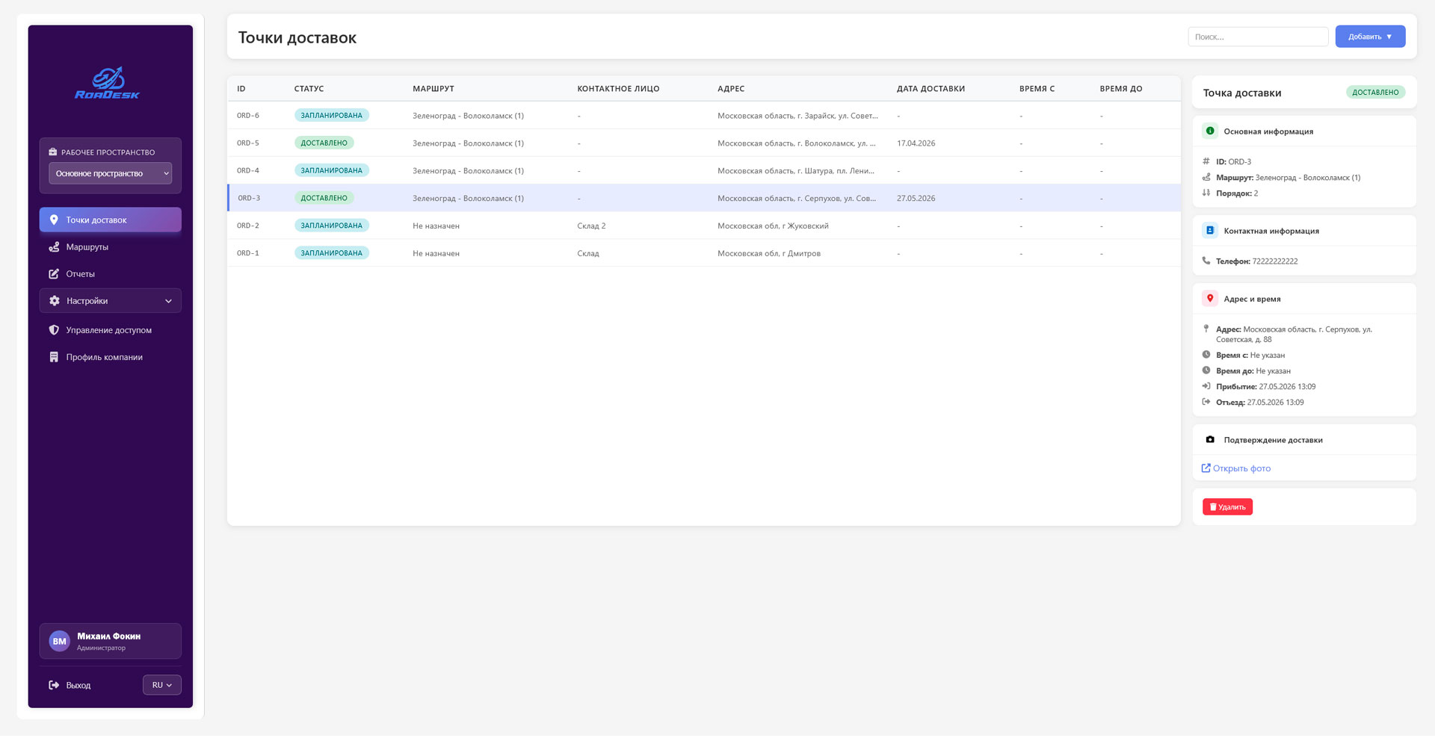Click the red location pin icon in Адрес и время
The height and width of the screenshot is (738, 1435).
pos(1209,299)
